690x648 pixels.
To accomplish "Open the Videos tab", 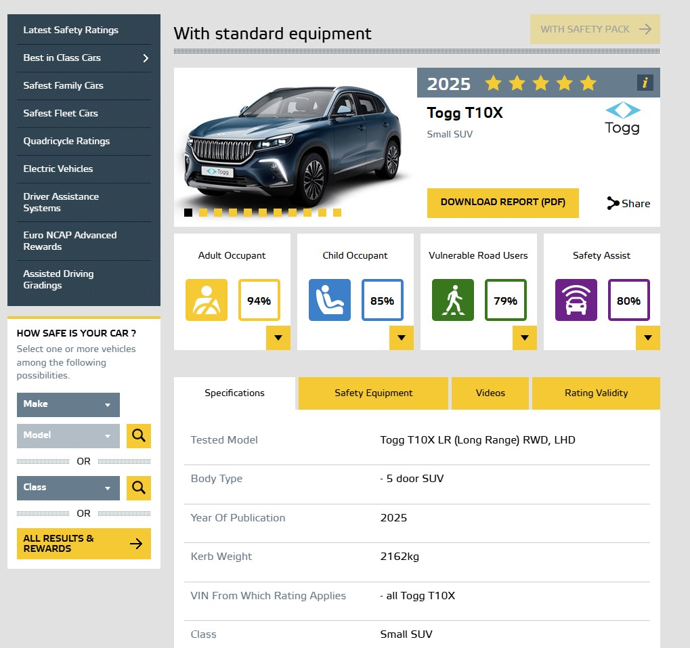I will [x=490, y=393].
